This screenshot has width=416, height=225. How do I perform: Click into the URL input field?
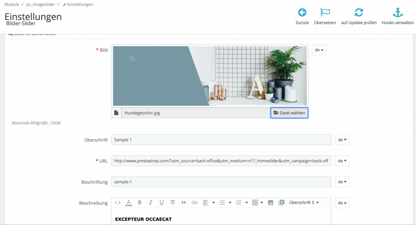221,161
